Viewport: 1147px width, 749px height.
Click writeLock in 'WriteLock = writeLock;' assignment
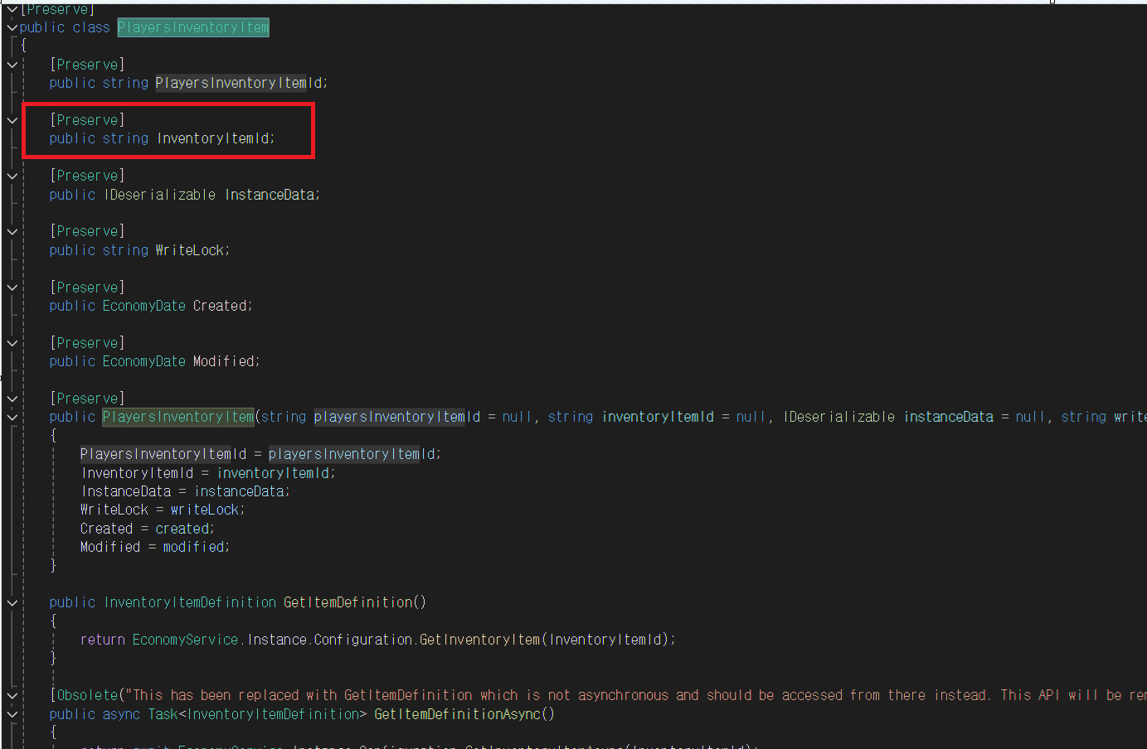point(205,510)
